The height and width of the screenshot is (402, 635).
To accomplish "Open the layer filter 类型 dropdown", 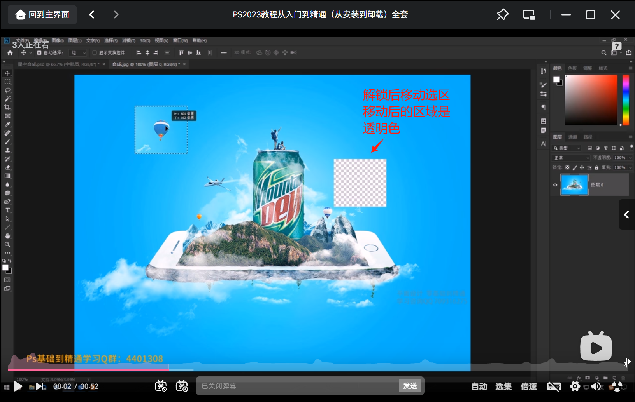I will pos(567,148).
